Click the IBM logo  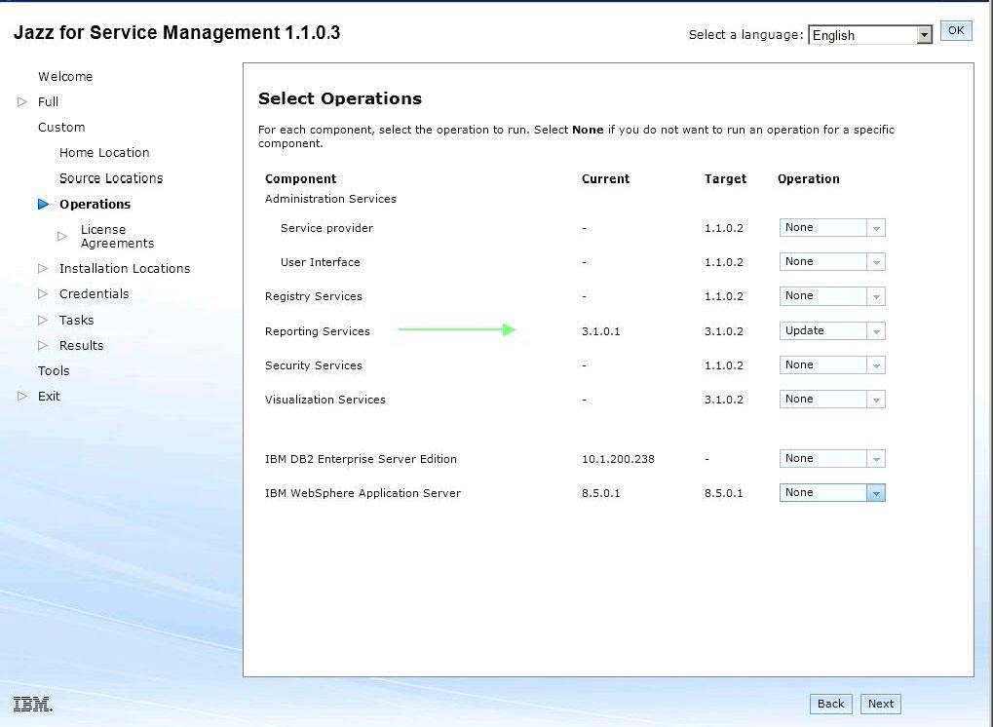click(33, 704)
